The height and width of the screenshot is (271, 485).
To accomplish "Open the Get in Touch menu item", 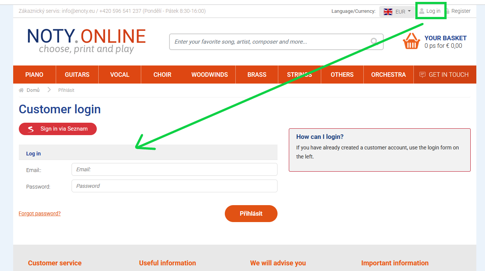I will 445,75.
